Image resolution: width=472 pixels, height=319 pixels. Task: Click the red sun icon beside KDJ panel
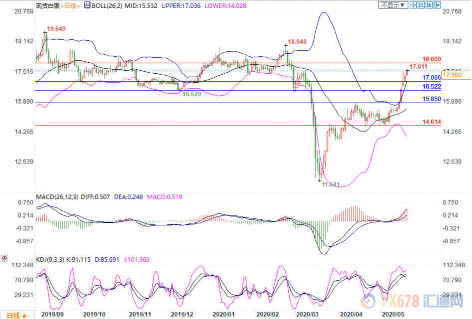(4, 258)
